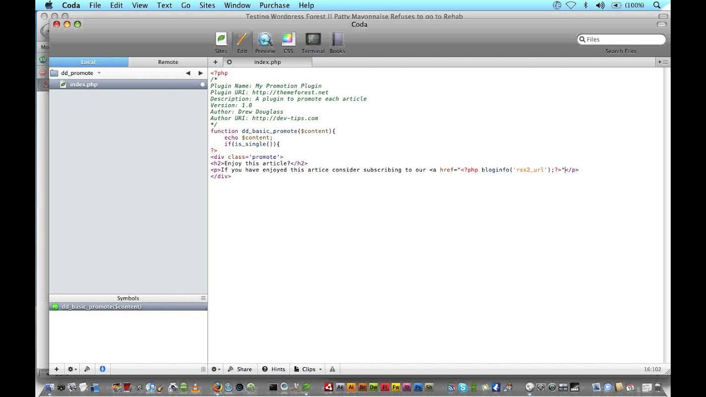
Task: Click sidebar forward arrow next to dd_promote
Action: (201, 73)
